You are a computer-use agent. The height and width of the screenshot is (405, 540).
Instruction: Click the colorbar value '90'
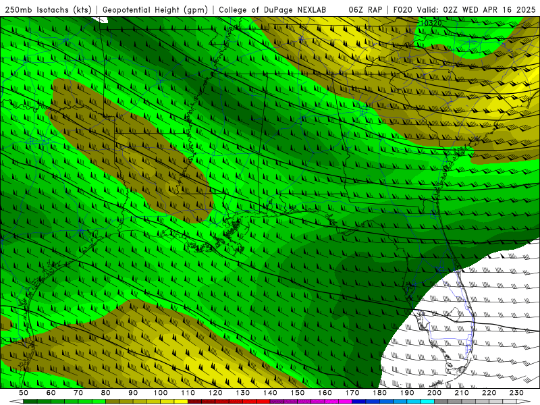coord(133,393)
